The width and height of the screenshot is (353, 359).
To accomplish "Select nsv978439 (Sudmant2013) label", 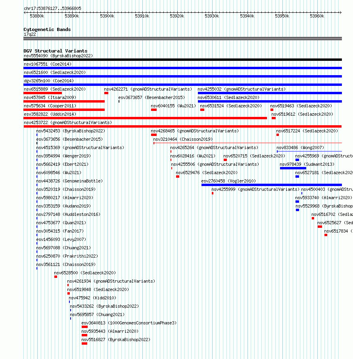I will 307,164.
